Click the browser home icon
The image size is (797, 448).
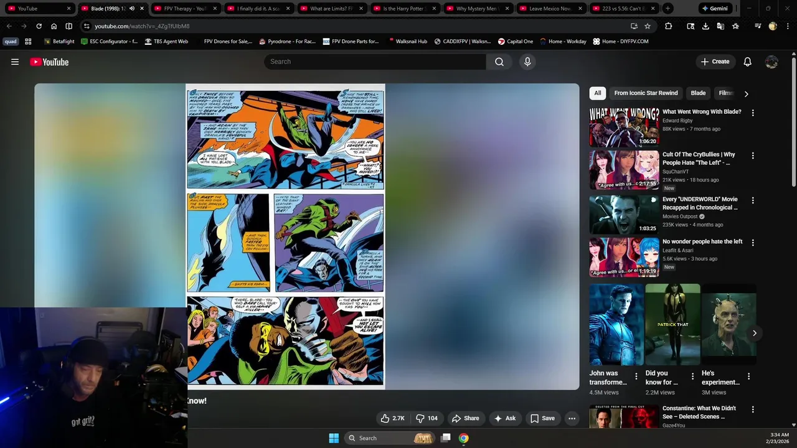[x=54, y=26]
